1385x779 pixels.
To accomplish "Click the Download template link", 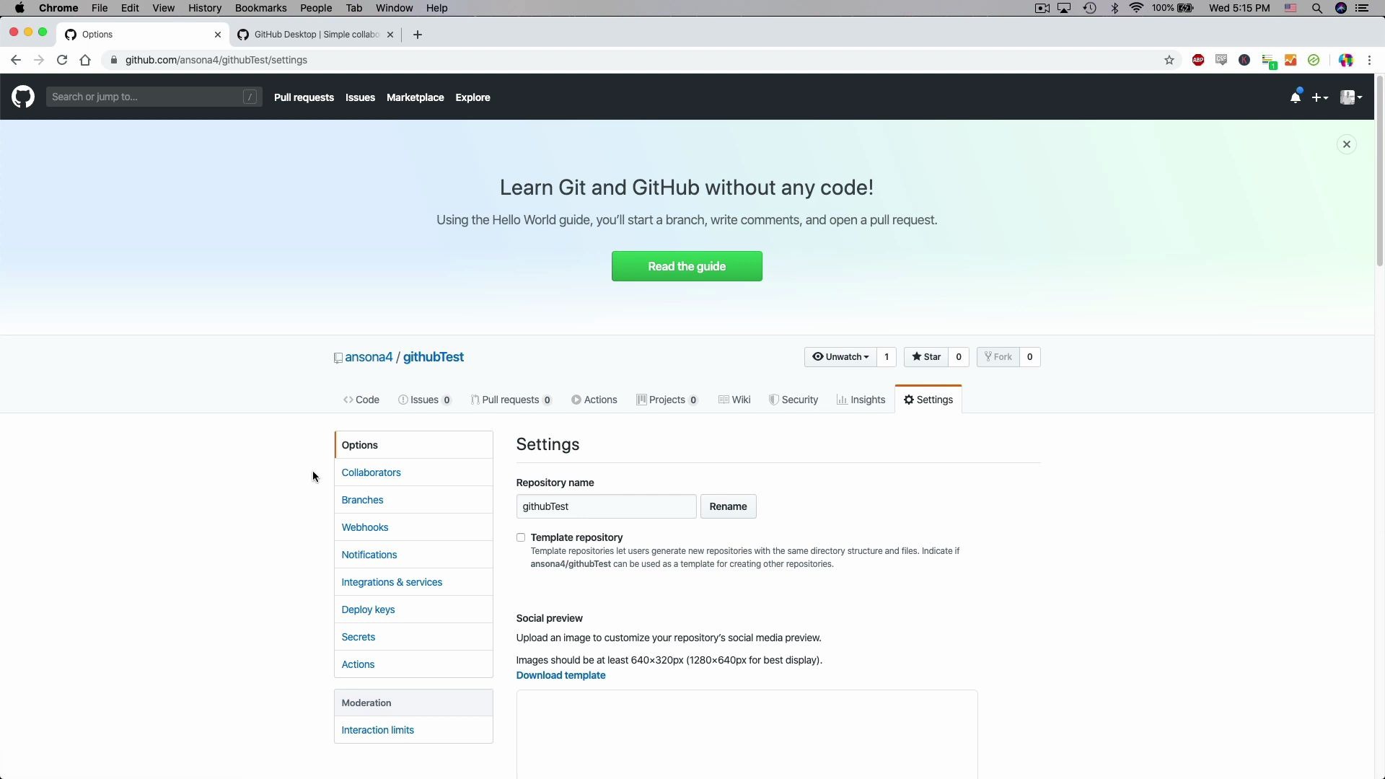I will pyautogui.click(x=560, y=675).
